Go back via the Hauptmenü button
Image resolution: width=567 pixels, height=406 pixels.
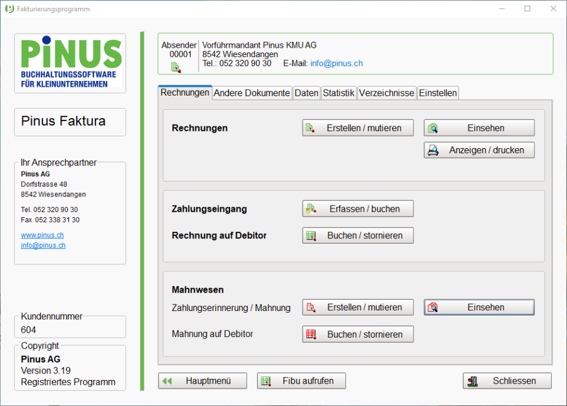coord(202,381)
